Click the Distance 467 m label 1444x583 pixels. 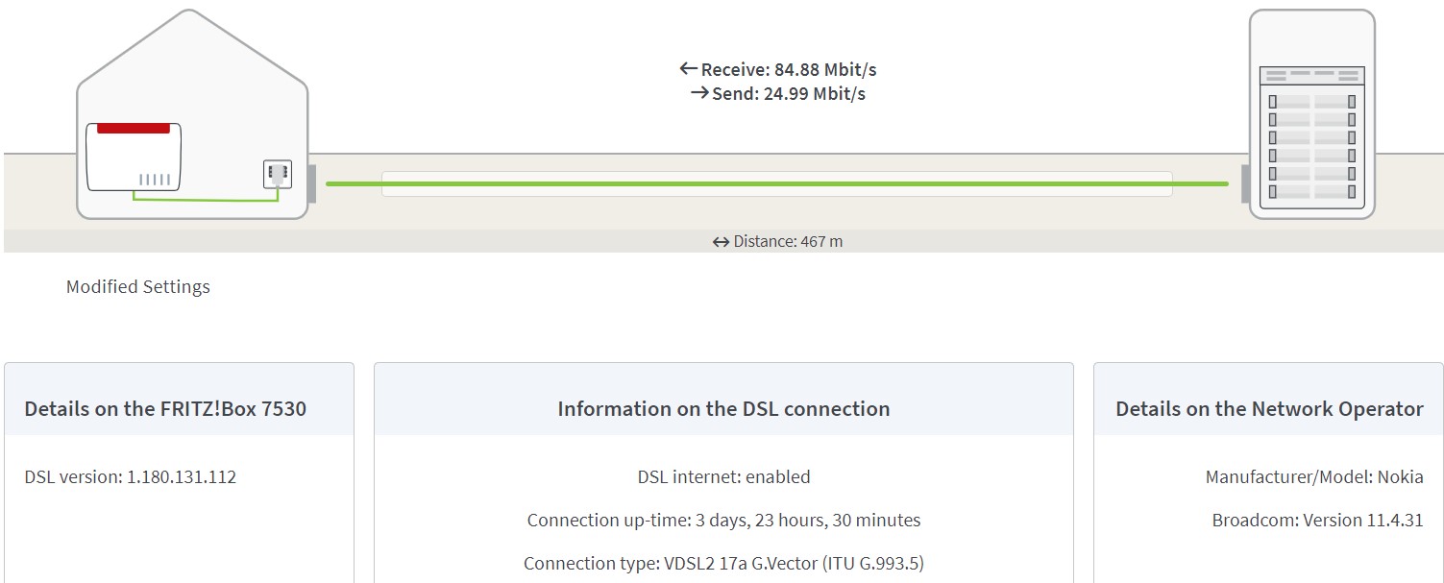point(788,242)
